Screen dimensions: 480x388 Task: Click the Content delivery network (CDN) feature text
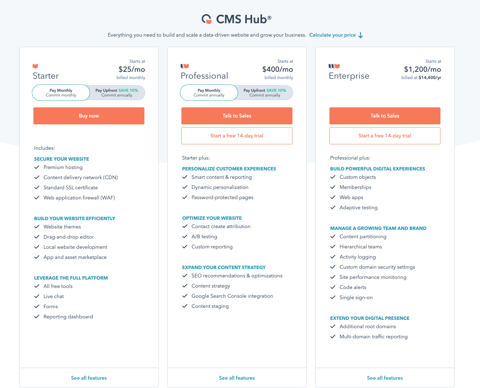pos(81,177)
